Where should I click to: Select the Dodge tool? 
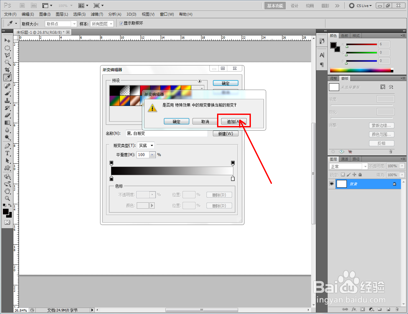pos(7,137)
